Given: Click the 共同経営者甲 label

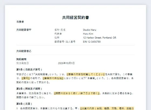Looking at the screenshot, I should tap(24, 30).
